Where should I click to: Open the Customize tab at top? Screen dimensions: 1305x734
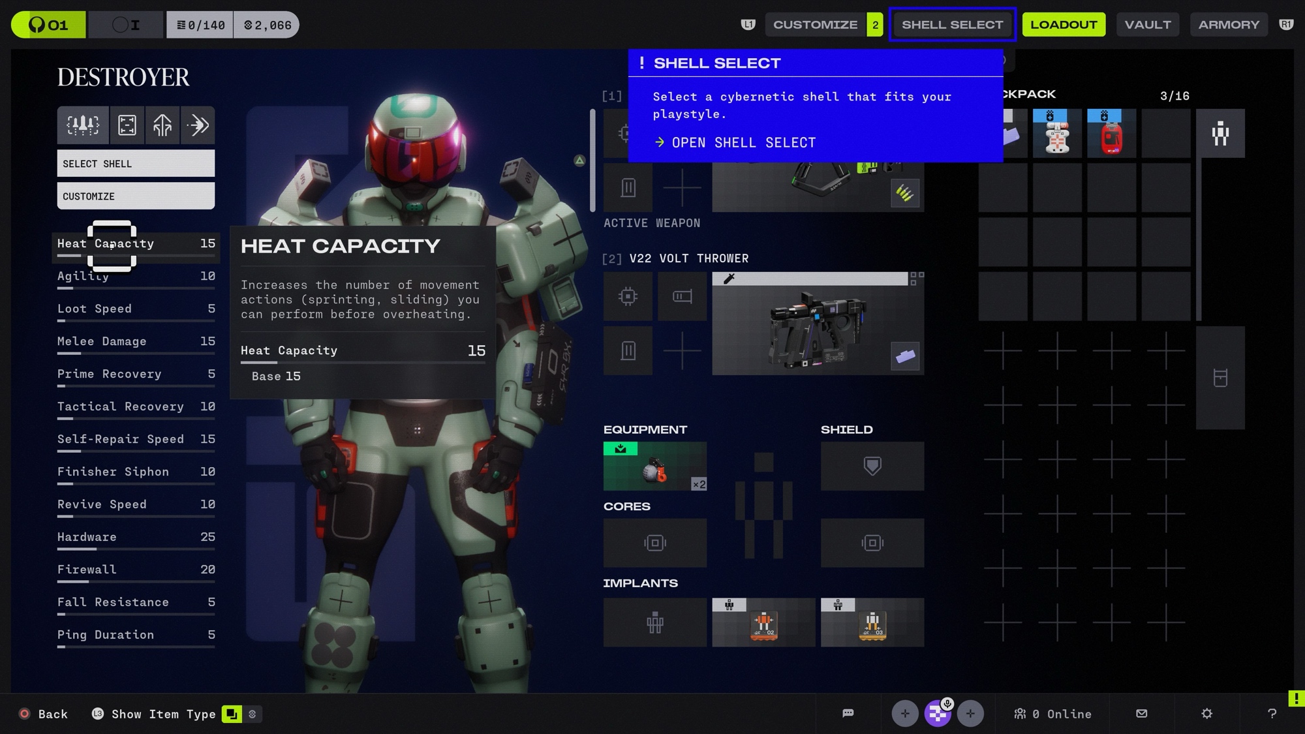click(815, 25)
